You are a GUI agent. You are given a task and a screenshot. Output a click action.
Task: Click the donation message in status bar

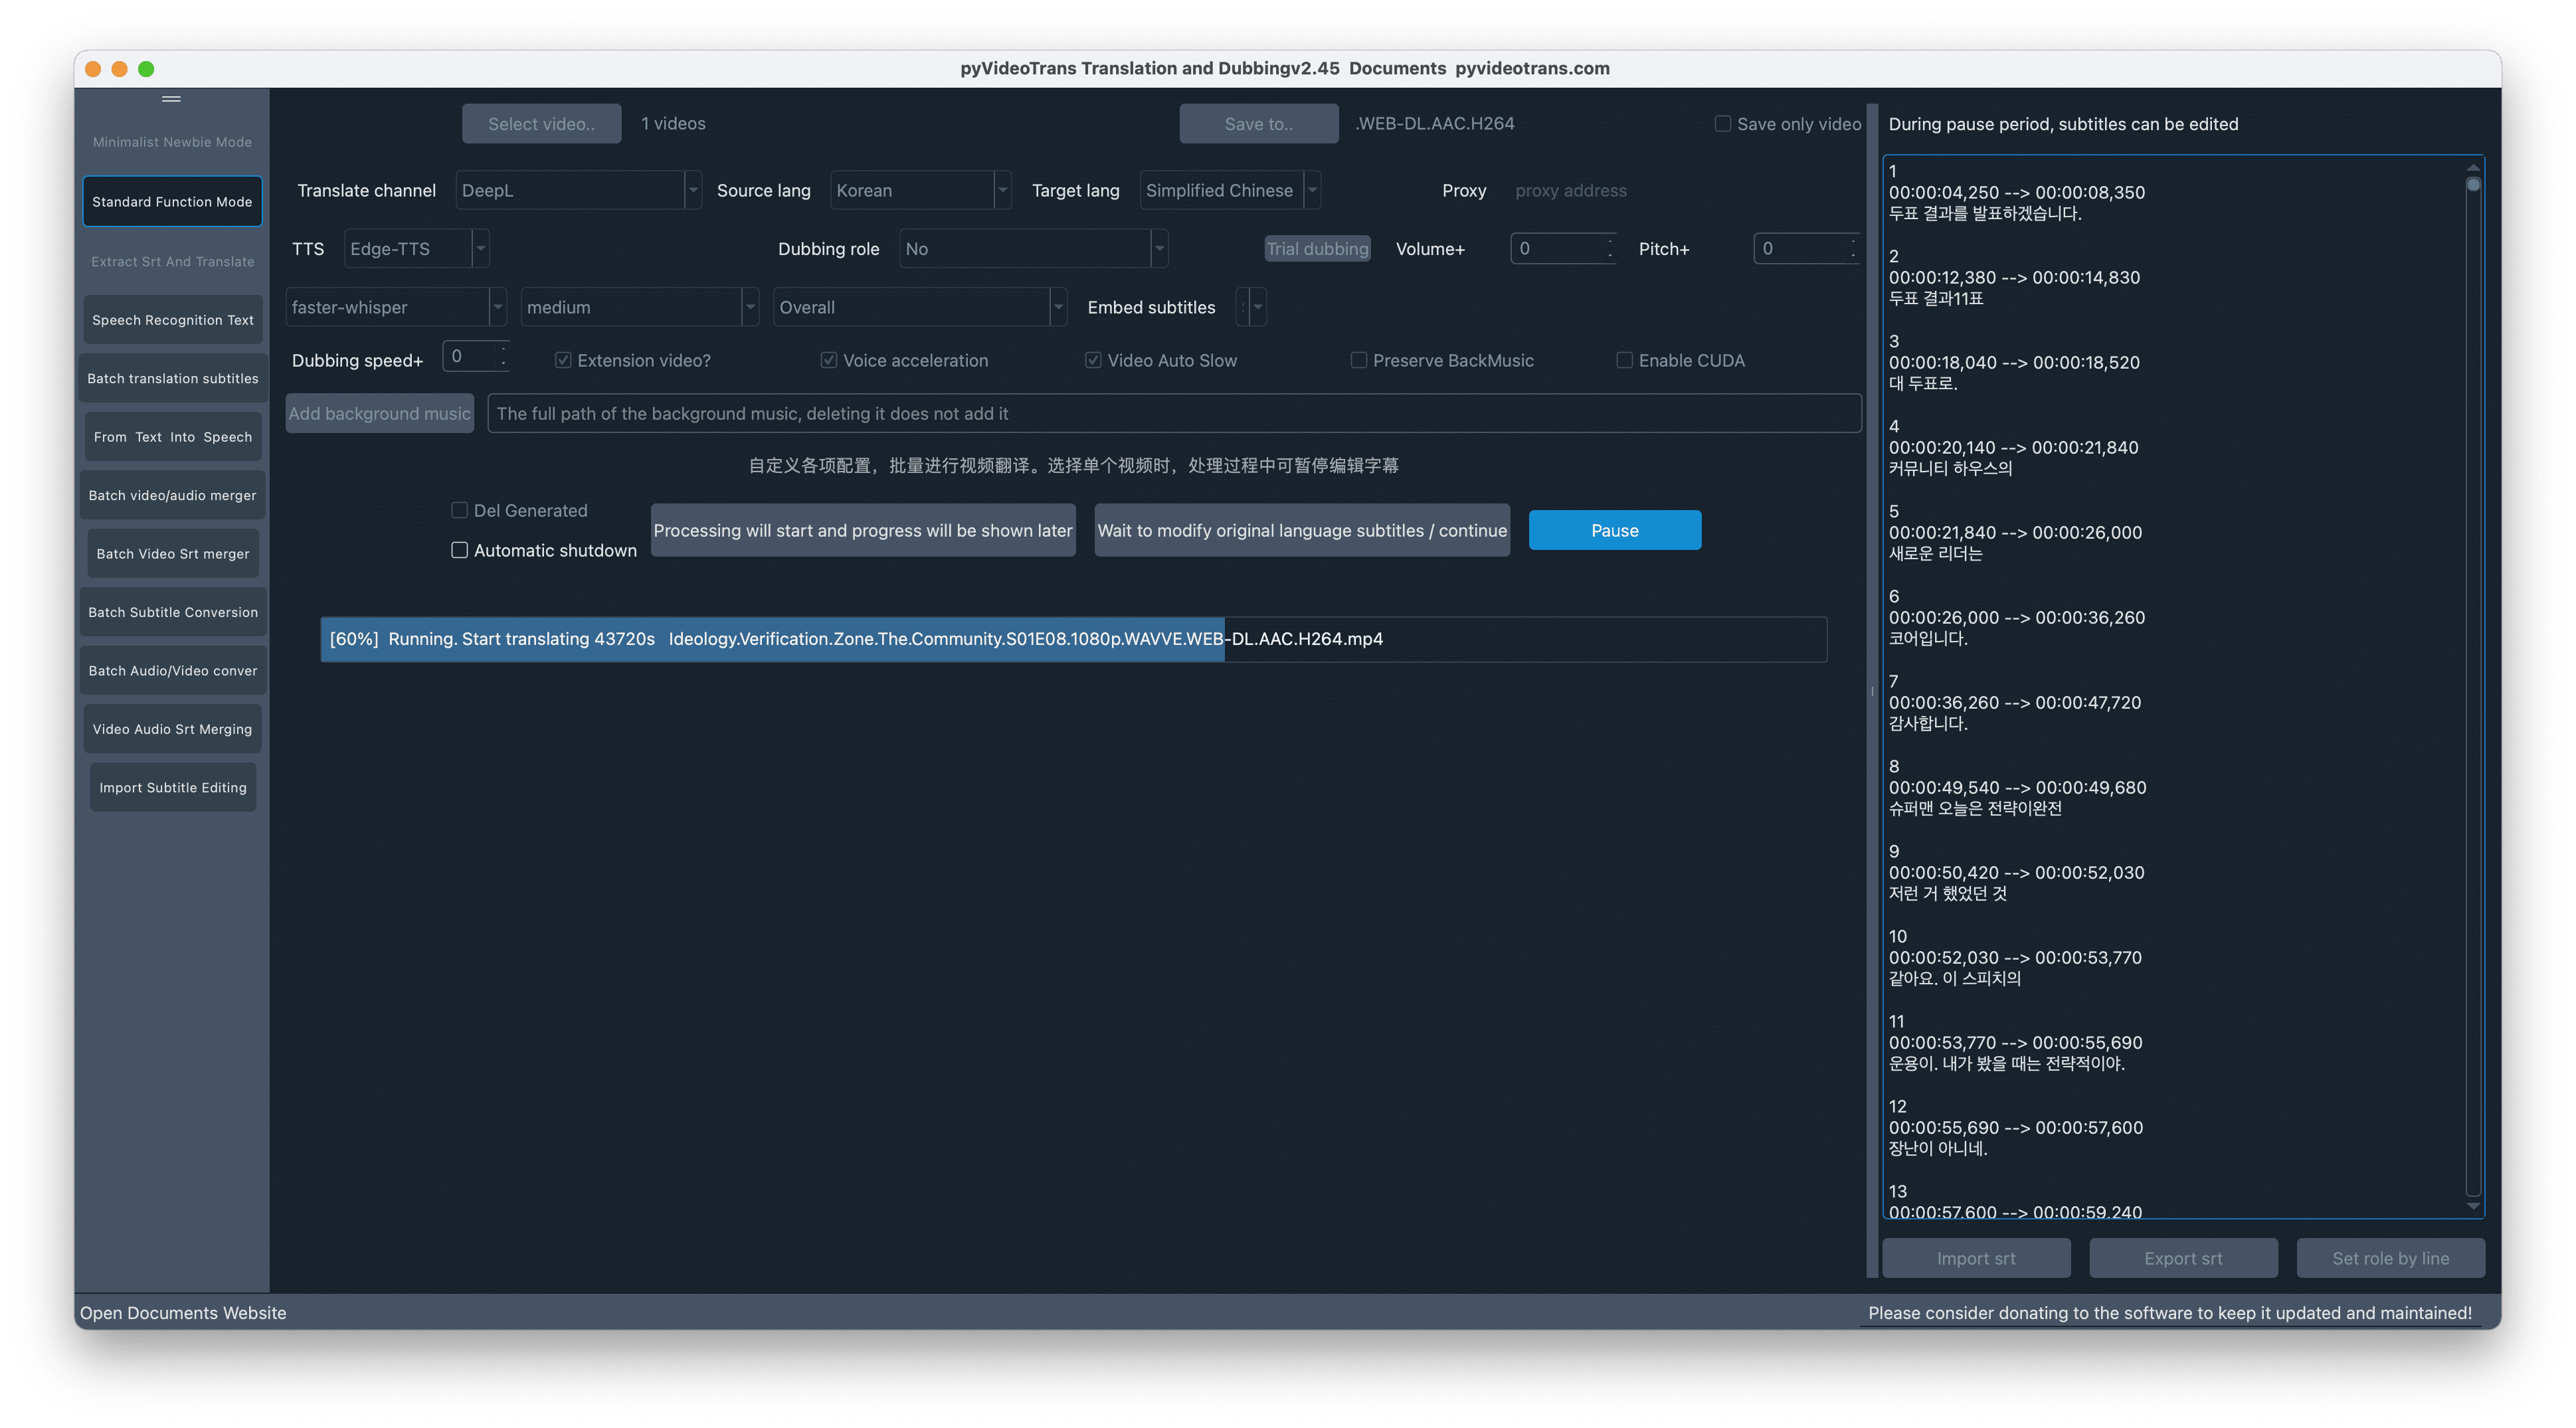pyautogui.click(x=2169, y=1313)
